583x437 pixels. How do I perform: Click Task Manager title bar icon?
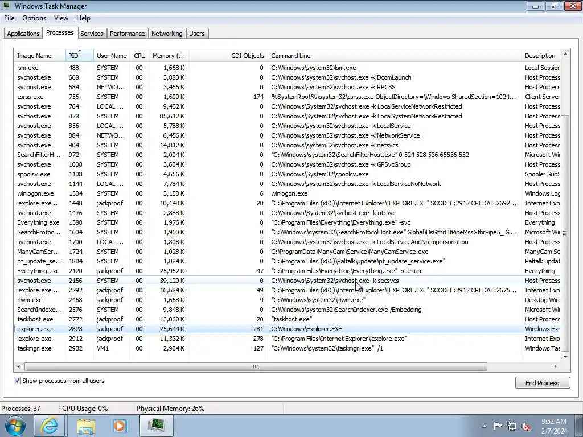click(6, 6)
